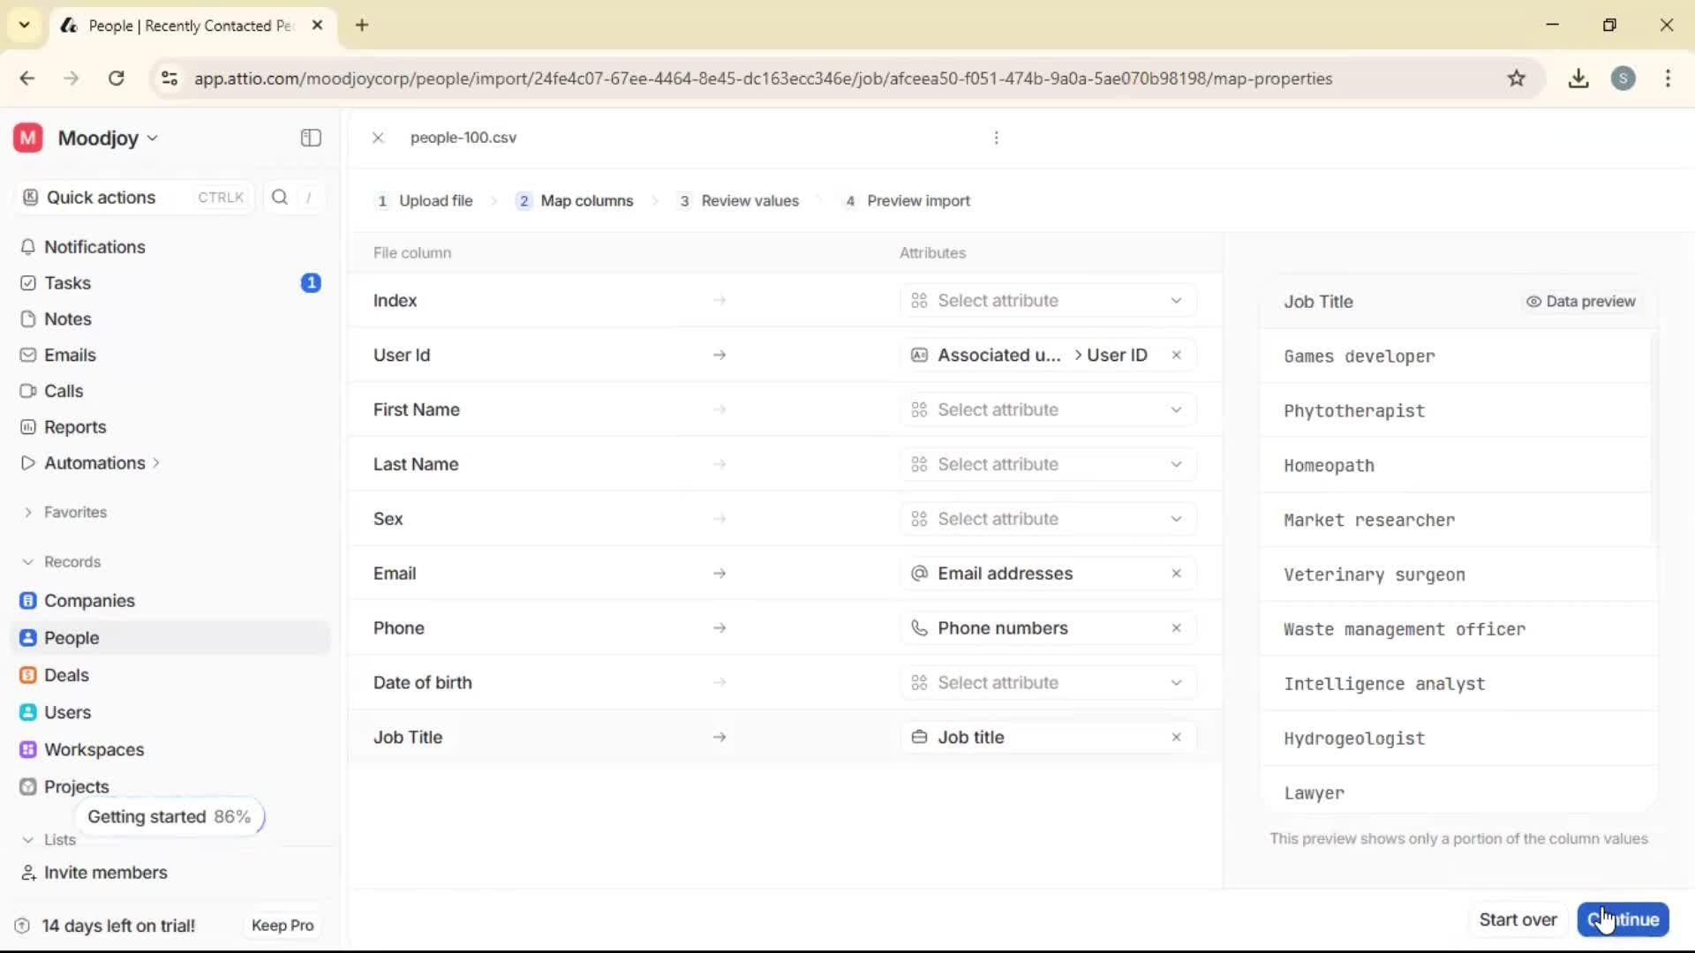
Task: Expand the Records section in sidebar
Action: click(x=27, y=561)
